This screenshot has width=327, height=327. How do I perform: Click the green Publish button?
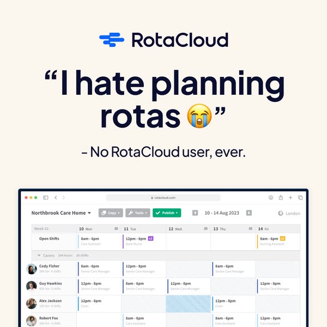click(167, 213)
